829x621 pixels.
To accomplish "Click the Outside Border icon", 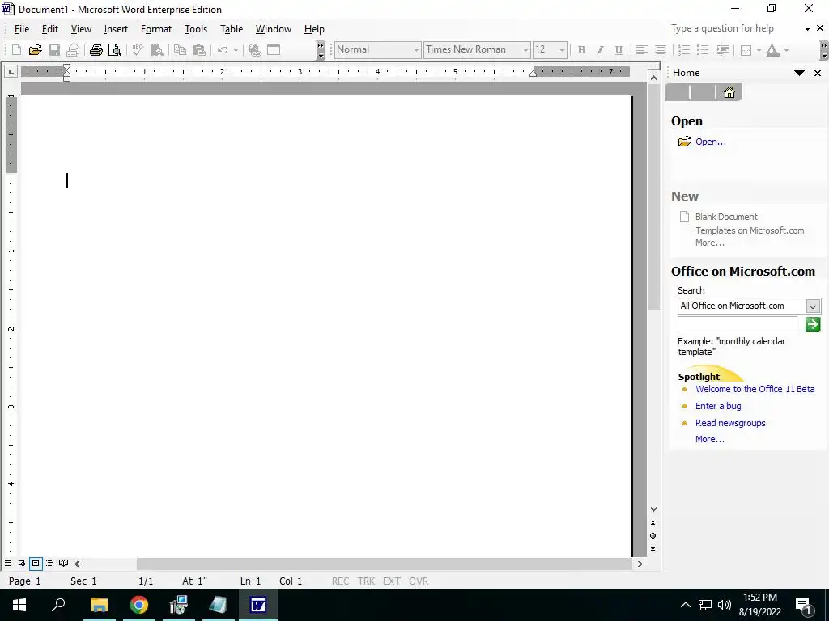I will tap(746, 50).
